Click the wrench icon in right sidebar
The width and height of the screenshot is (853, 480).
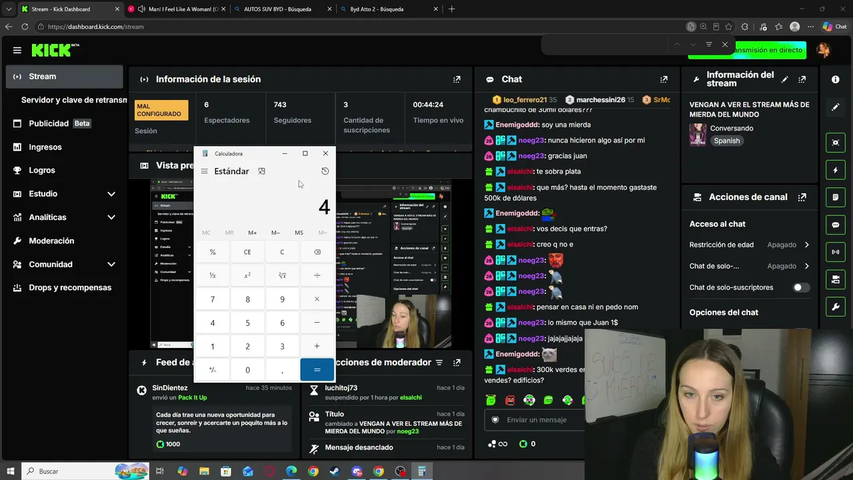836,307
